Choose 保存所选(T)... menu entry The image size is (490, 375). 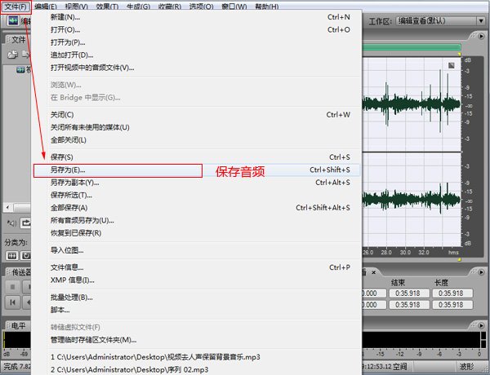click(197, 196)
